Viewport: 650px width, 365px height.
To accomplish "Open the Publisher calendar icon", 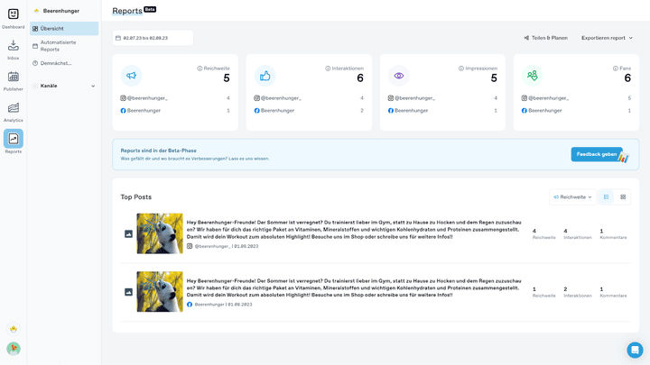I will pyautogui.click(x=14, y=77).
